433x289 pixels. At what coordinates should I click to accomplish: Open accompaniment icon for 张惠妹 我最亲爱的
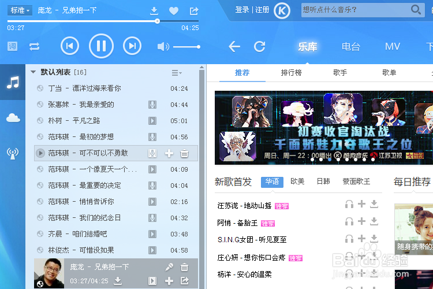pyautogui.click(x=152, y=105)
